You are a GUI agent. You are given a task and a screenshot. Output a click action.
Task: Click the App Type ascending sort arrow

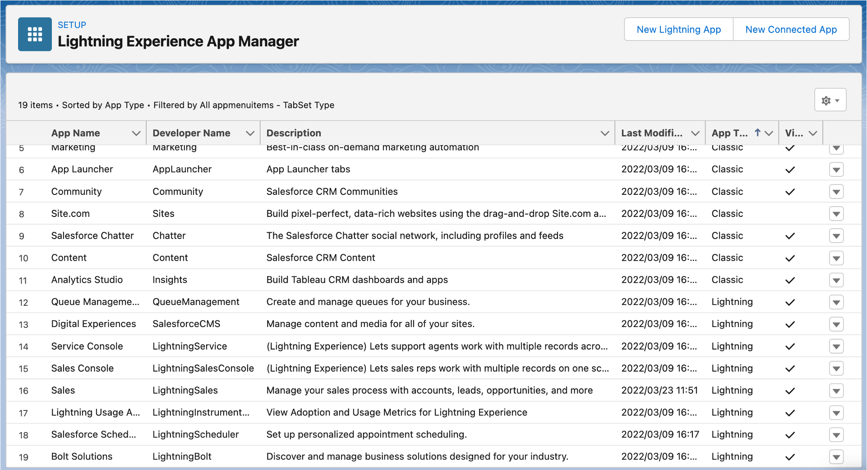pos(758,133)
